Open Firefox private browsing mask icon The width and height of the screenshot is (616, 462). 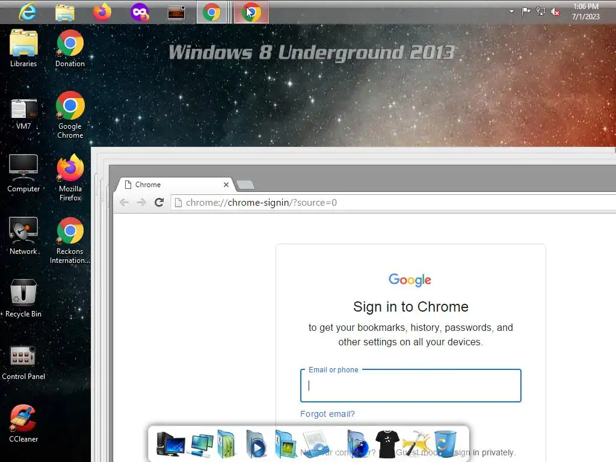[140, 12]
